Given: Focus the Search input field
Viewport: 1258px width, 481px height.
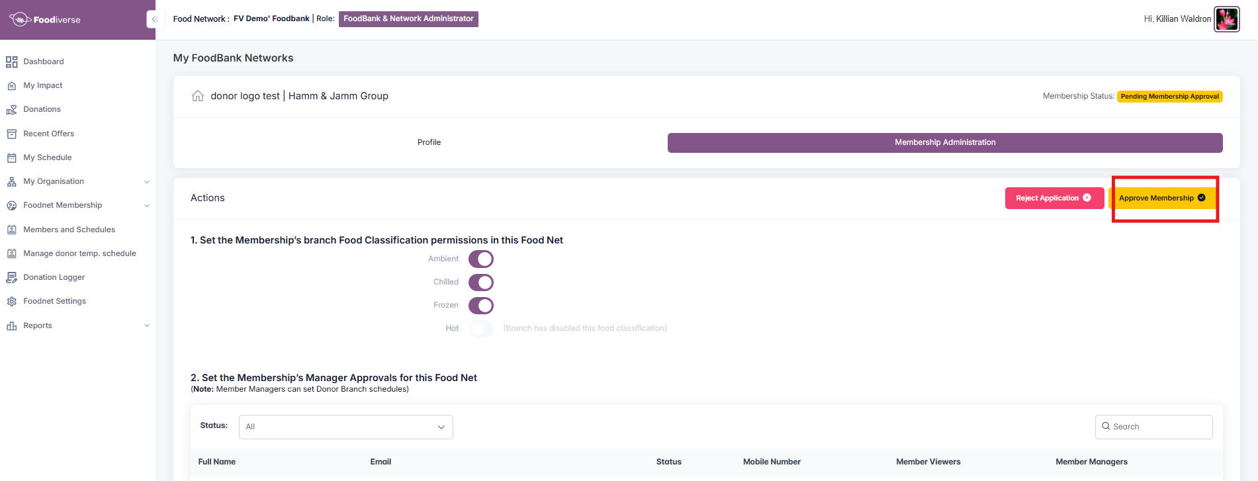Looking at the screenshot, I should coord(1154,427).
